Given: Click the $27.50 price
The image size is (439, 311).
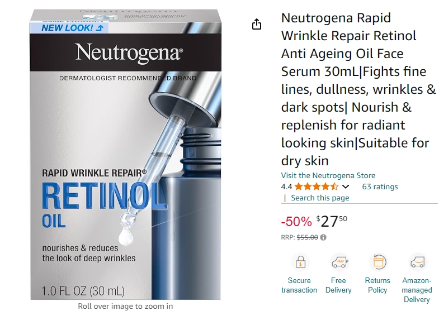Looking at the screenshot, I should point(332,221).
